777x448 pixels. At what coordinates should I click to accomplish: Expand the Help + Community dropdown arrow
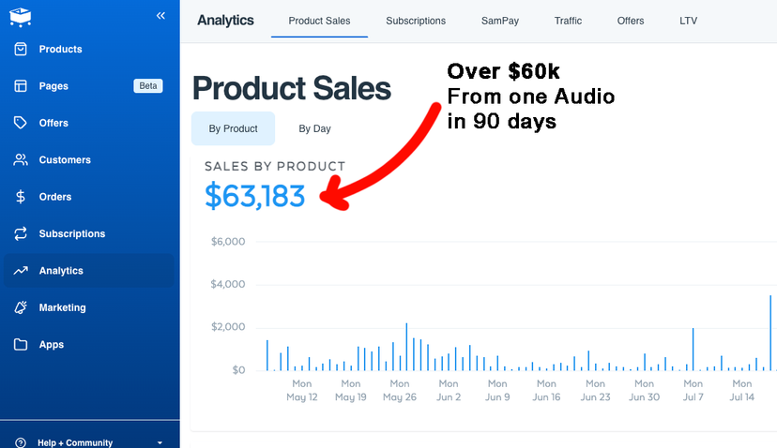[x=160, y=442]
